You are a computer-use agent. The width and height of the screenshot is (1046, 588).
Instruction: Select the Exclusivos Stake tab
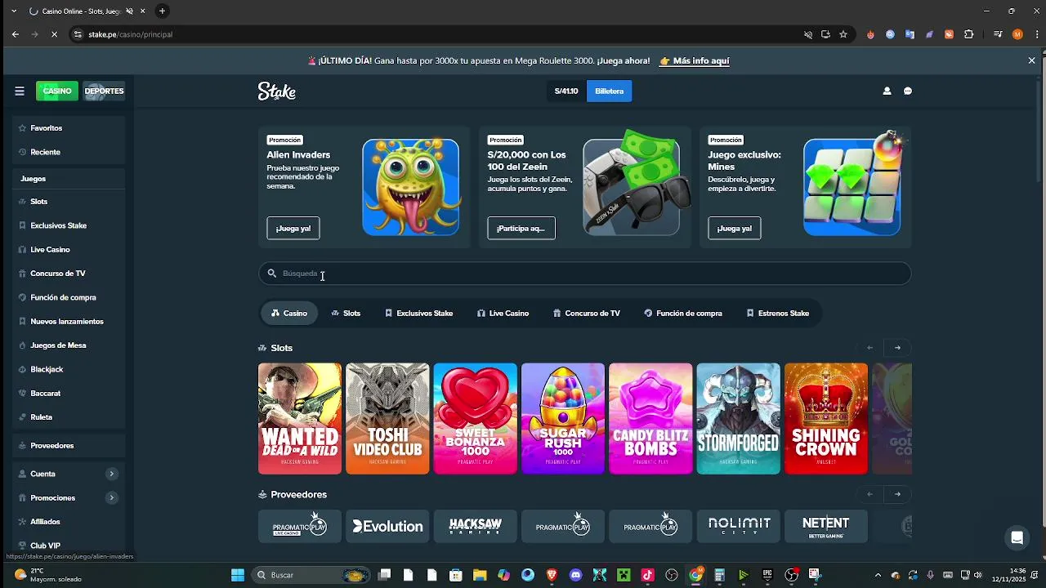pos(418,314)
